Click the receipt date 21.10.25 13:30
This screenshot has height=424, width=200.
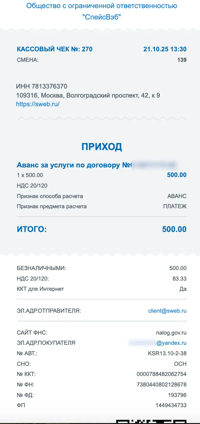tap(165, 49)
